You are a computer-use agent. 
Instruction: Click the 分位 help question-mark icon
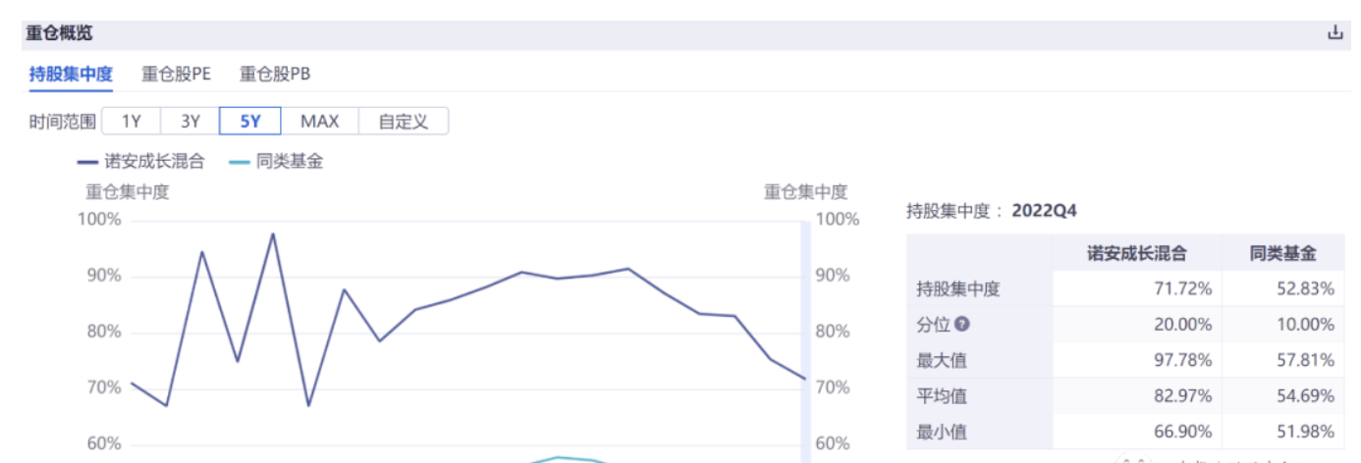pos(962,325)
